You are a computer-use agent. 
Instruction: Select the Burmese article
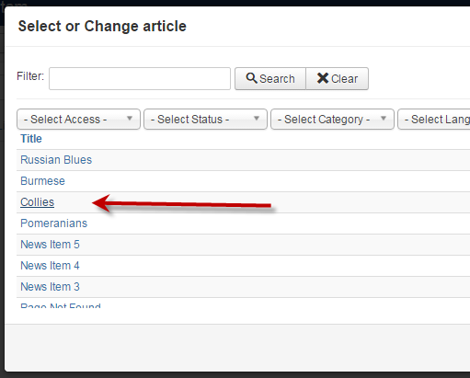pos(42,181)
